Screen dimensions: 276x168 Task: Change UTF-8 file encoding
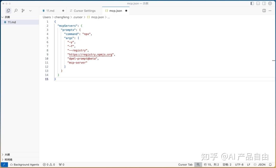pos(239,164)
